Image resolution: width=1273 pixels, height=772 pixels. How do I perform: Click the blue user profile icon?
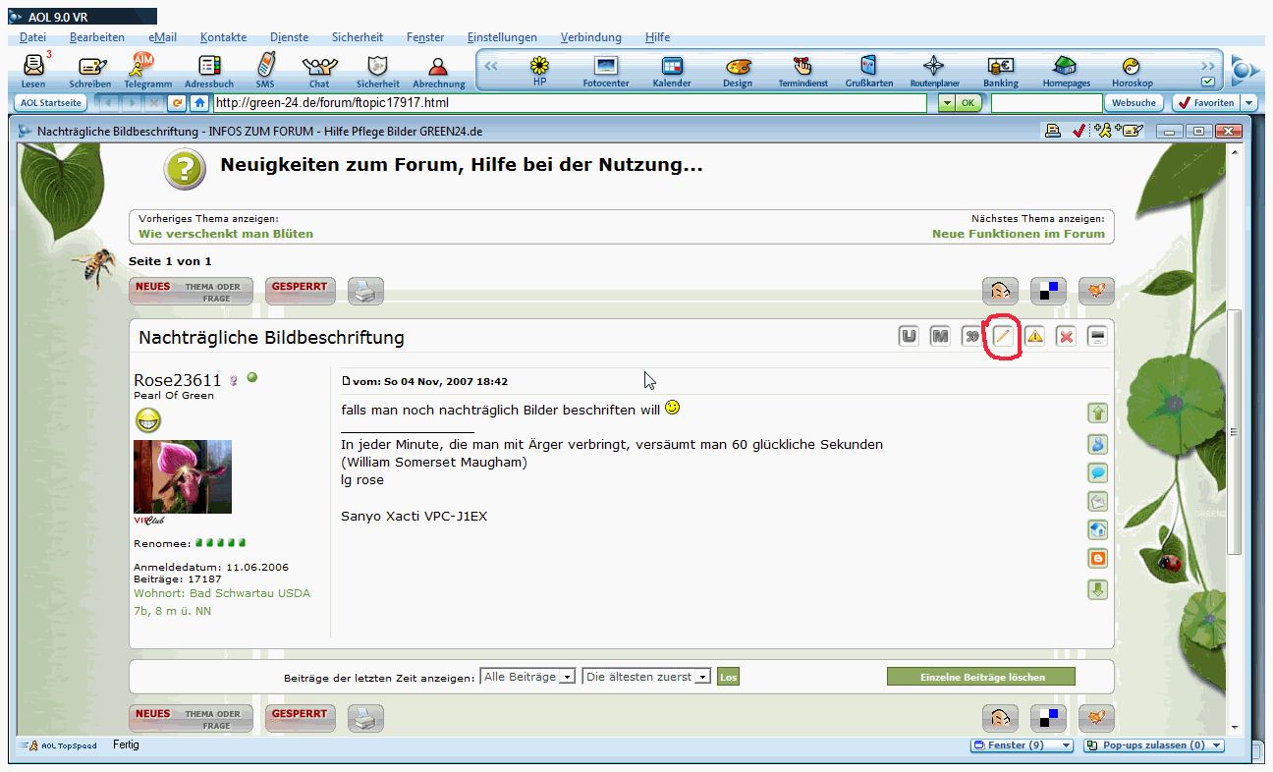1097,444
